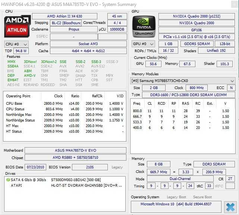Click the GF106 GPU chip field

pos(196,30)
